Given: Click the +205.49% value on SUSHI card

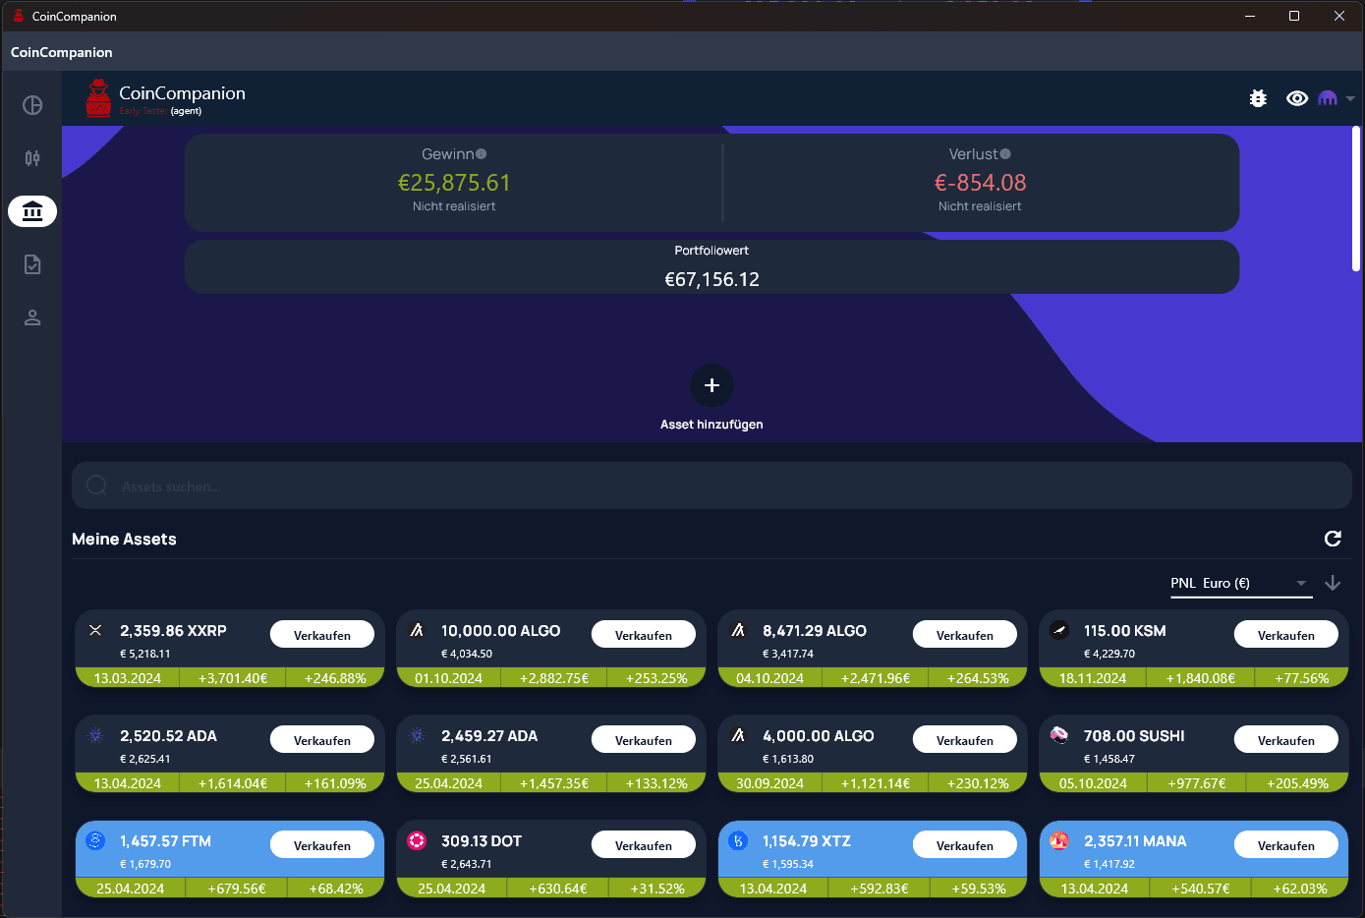Looking at the screenshot, I should click(1297, 783).
